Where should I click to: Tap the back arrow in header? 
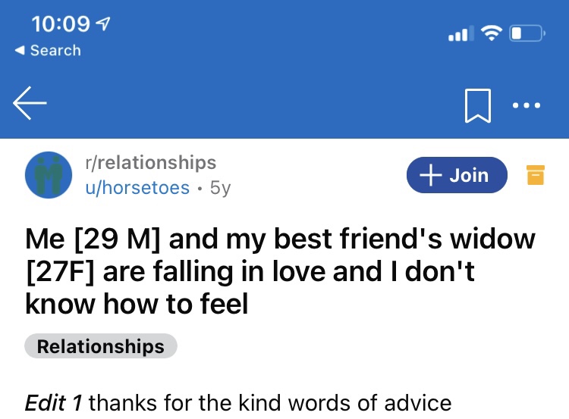pyautogui.click(x=30, y=105)
